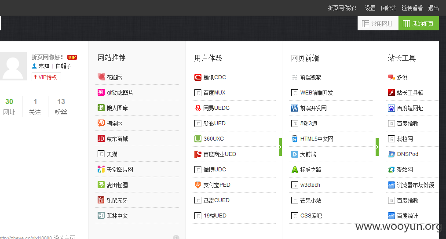The width and height of the screenshot is (446, 239).
Task: Open the 新浪UED link
Action: 215,123
